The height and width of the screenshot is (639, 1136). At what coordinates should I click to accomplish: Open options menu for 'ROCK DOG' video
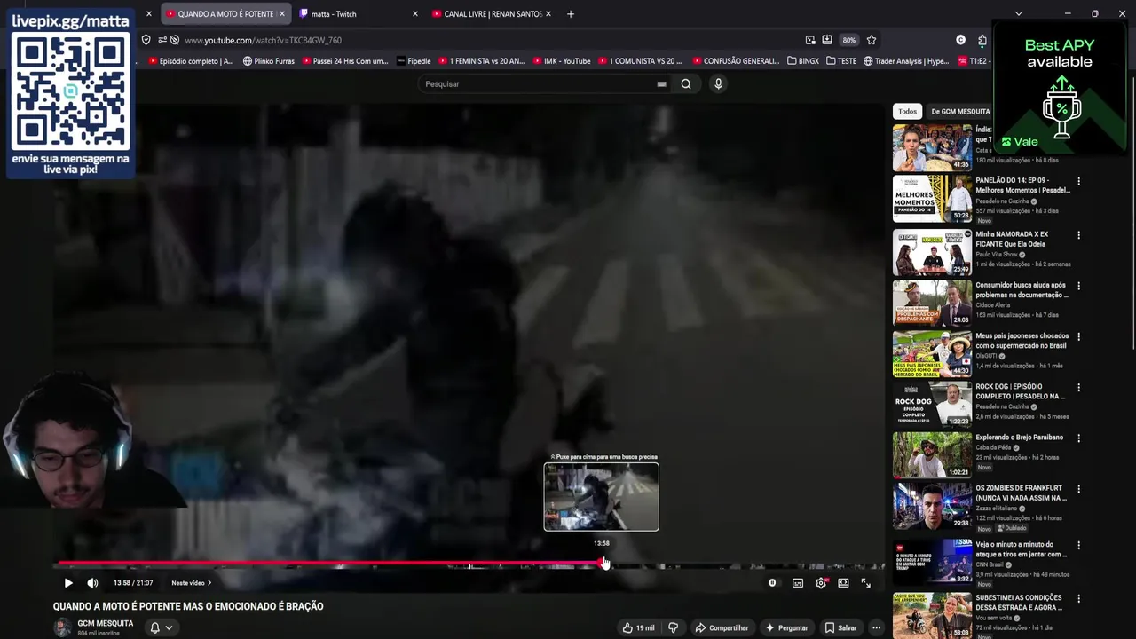click(1079, 388)
